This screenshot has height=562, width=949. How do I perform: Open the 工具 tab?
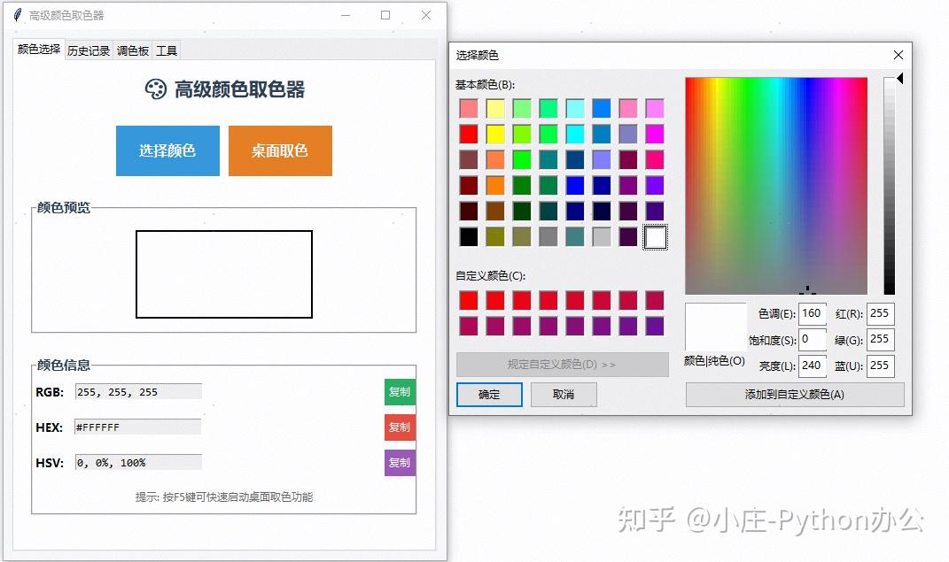(x=166, y=50)
